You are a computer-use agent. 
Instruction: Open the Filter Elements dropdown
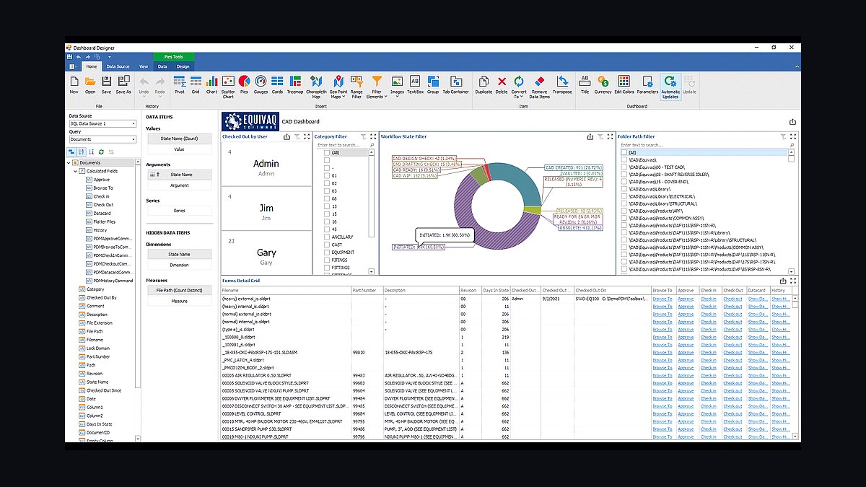point(376,87)
